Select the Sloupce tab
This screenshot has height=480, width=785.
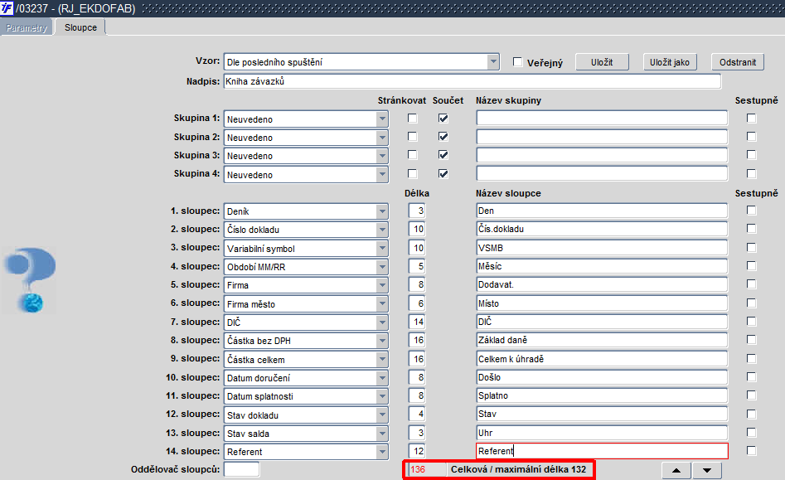80,27
